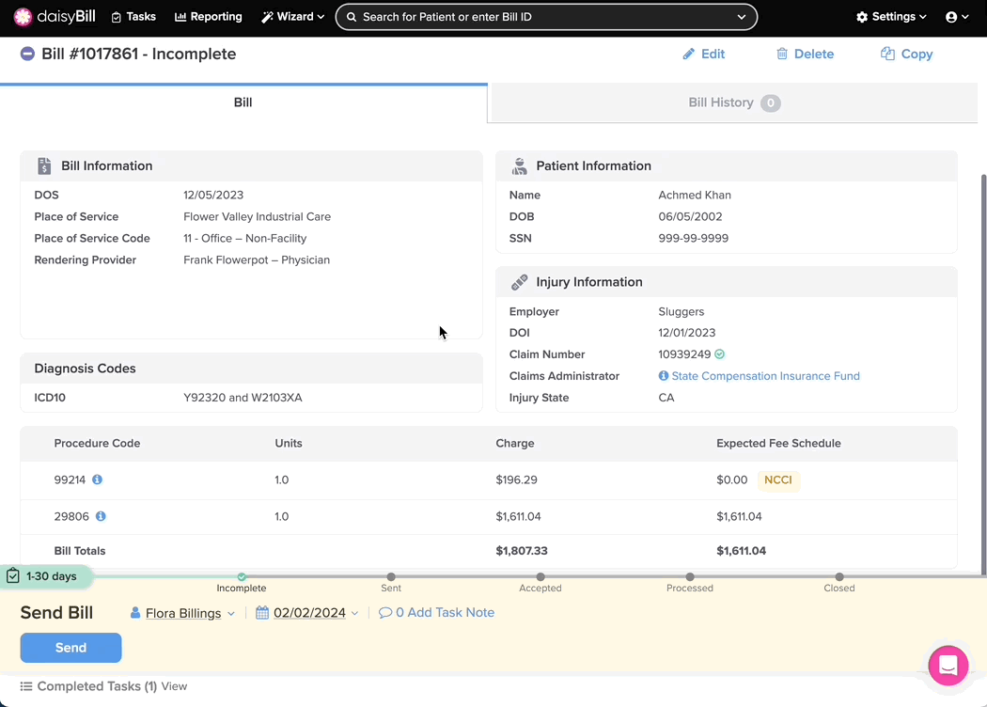This screenshot has height=707, width=987.
Task: Open the Wizard dropdown menu
Action: click(x=293, y=17)
